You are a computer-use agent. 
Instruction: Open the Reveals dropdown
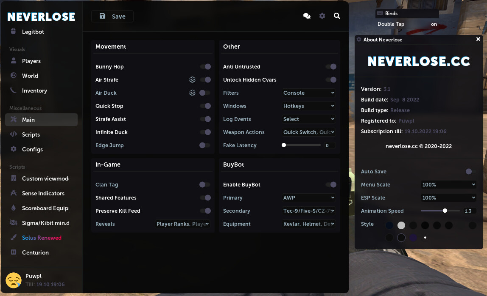[x=182, y=224]
